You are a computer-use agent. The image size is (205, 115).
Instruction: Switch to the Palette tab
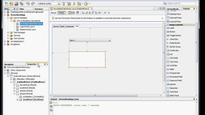pos(186,9)
